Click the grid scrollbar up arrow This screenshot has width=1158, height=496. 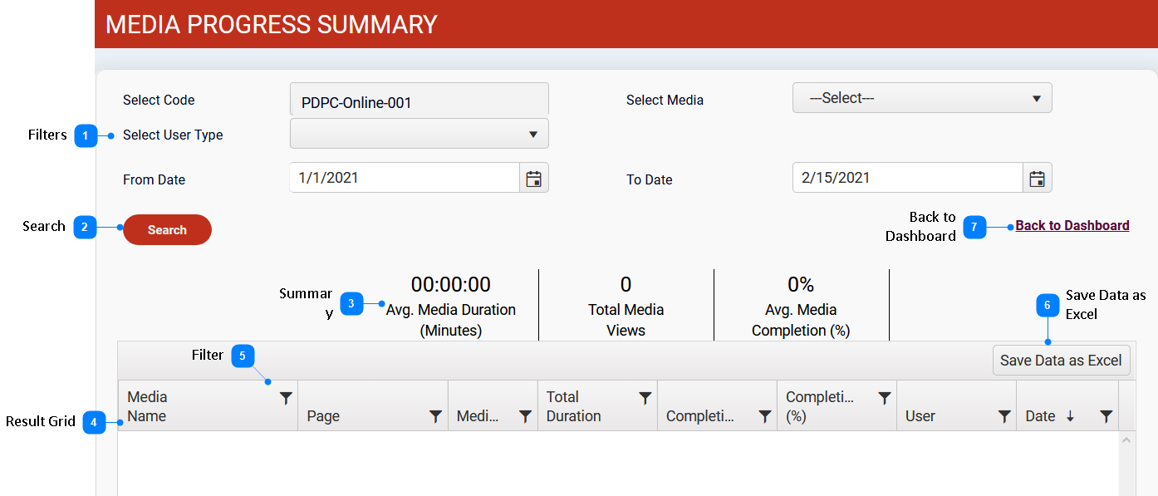1126,440
